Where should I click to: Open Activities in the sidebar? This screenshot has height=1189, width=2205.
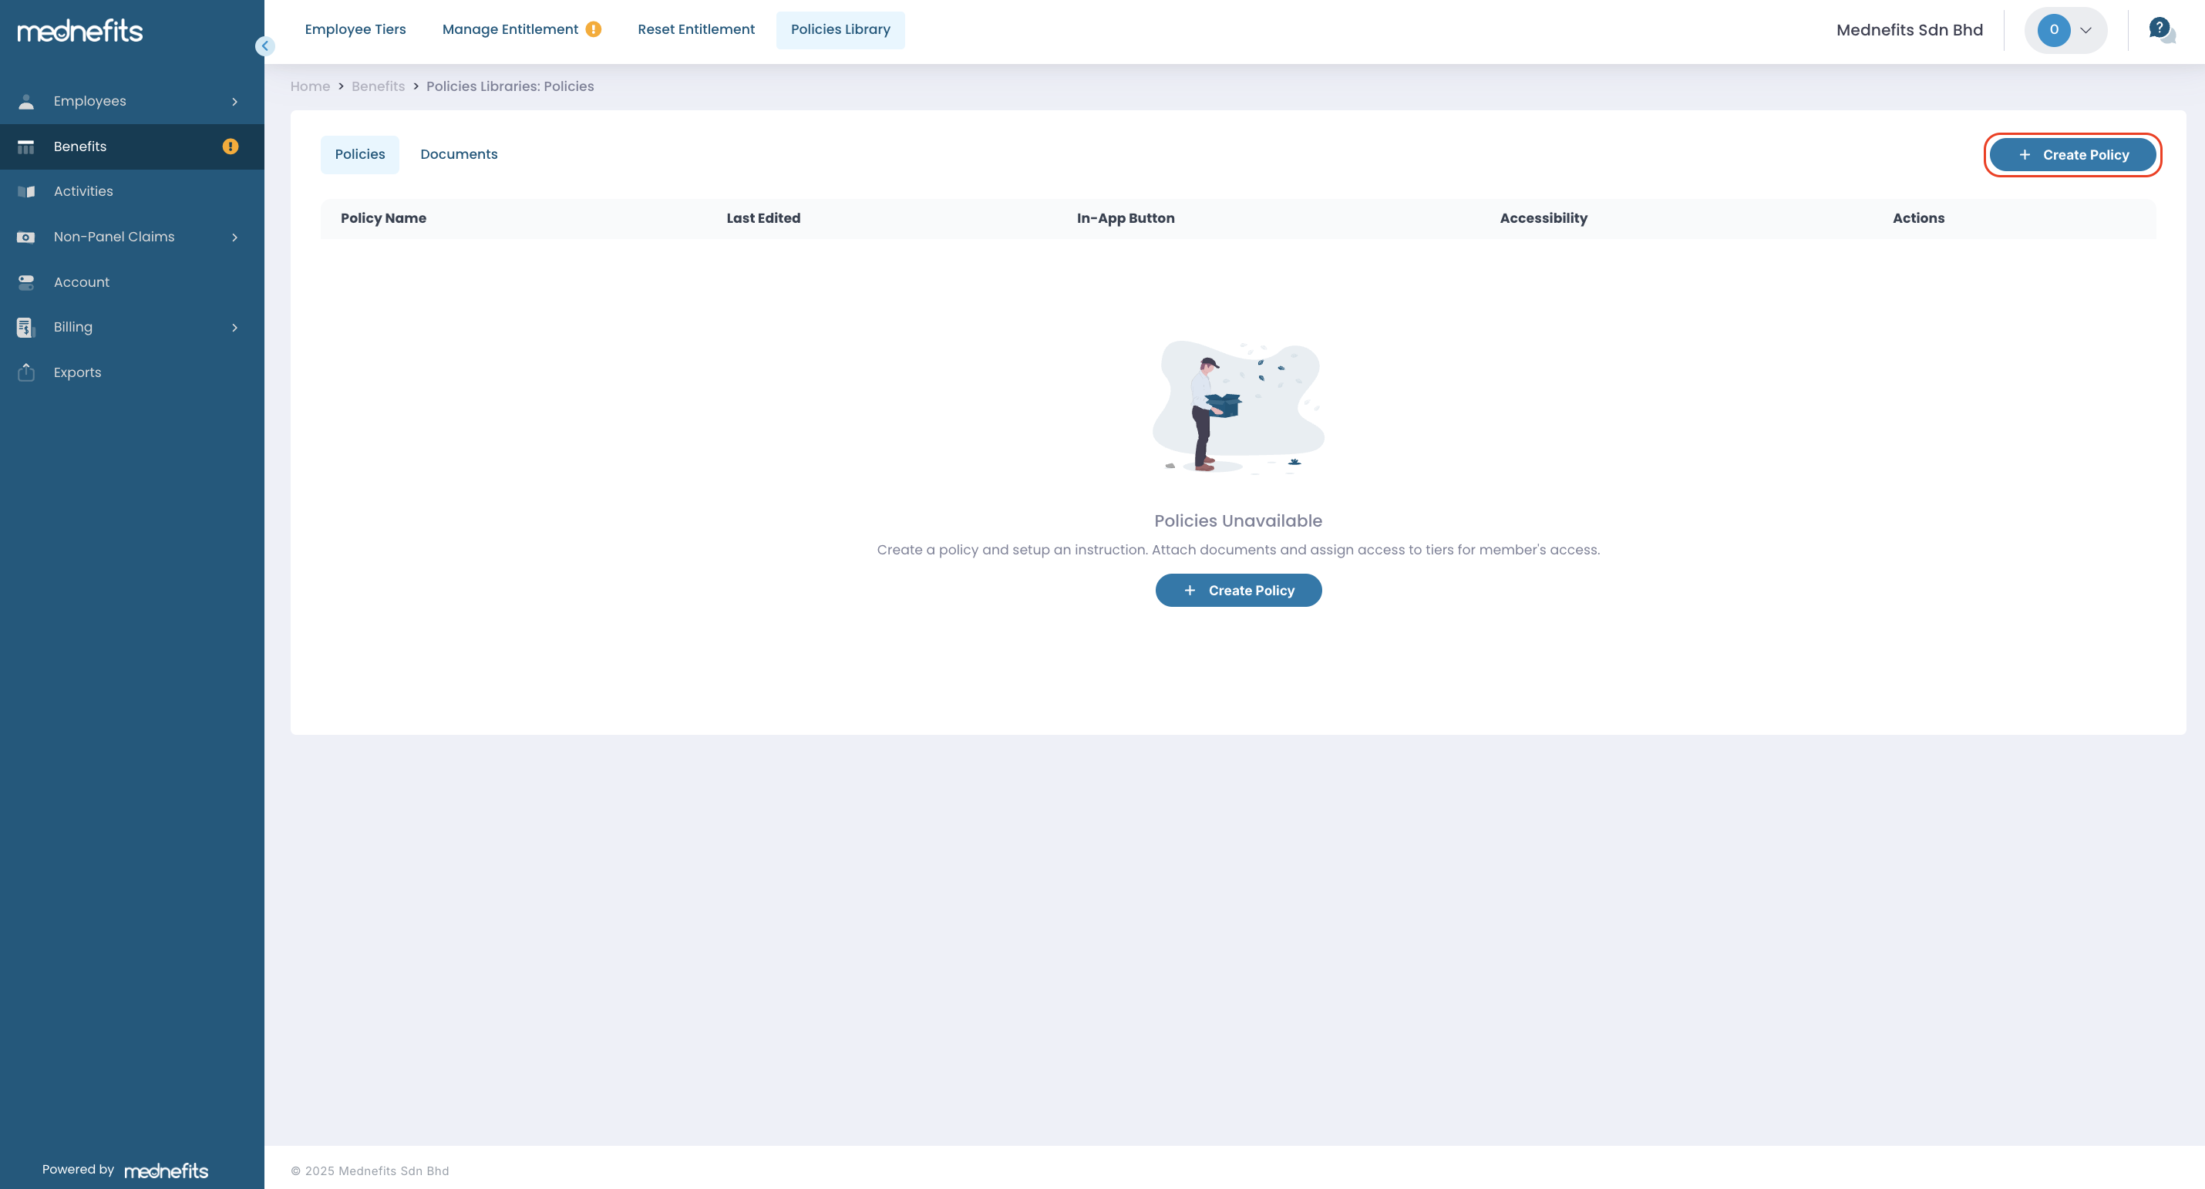[x=132, y=192]
